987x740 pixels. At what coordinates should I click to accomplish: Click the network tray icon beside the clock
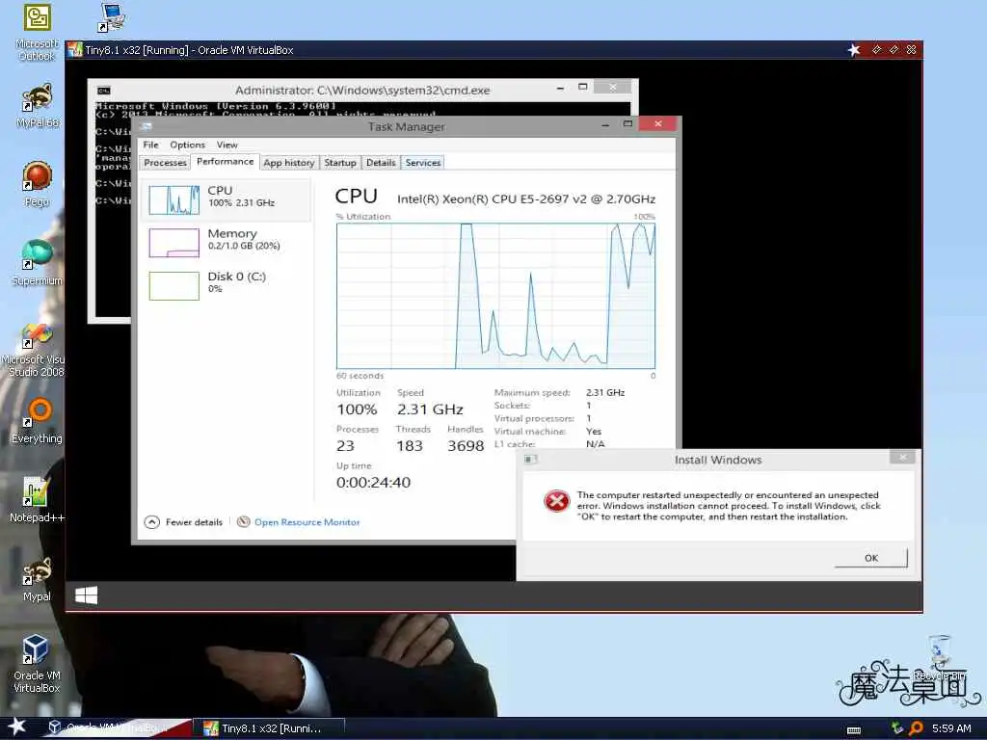click(897, 728)
